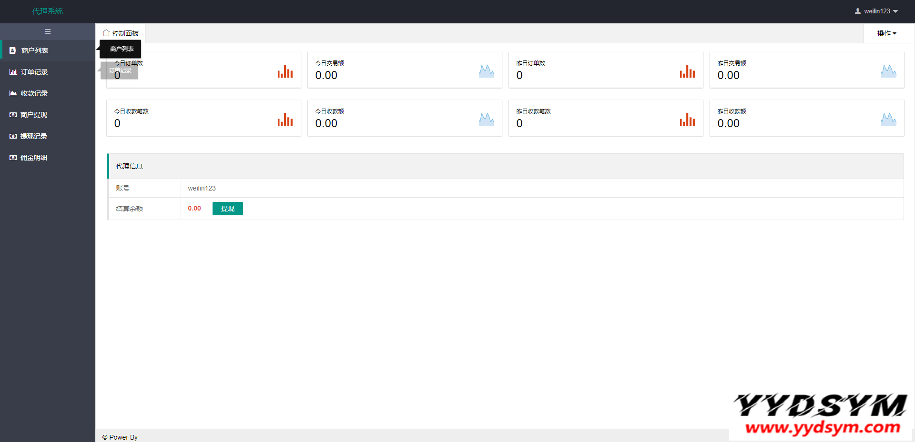Click the 收款记录 area chart icon
The height and width of the screenshot is (442, 915).
click(x=13, y=93)
